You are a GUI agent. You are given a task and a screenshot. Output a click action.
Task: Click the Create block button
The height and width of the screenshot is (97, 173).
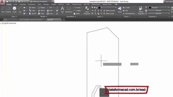[126, 8]
